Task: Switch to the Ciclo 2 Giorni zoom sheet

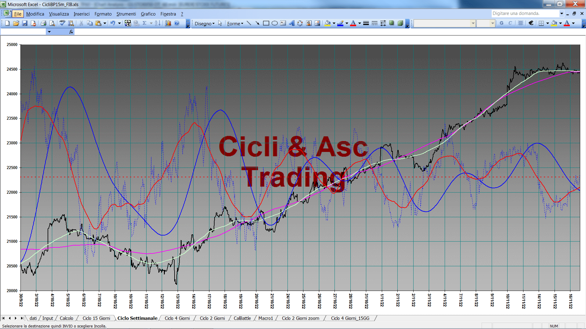Action: coord(300,318)
